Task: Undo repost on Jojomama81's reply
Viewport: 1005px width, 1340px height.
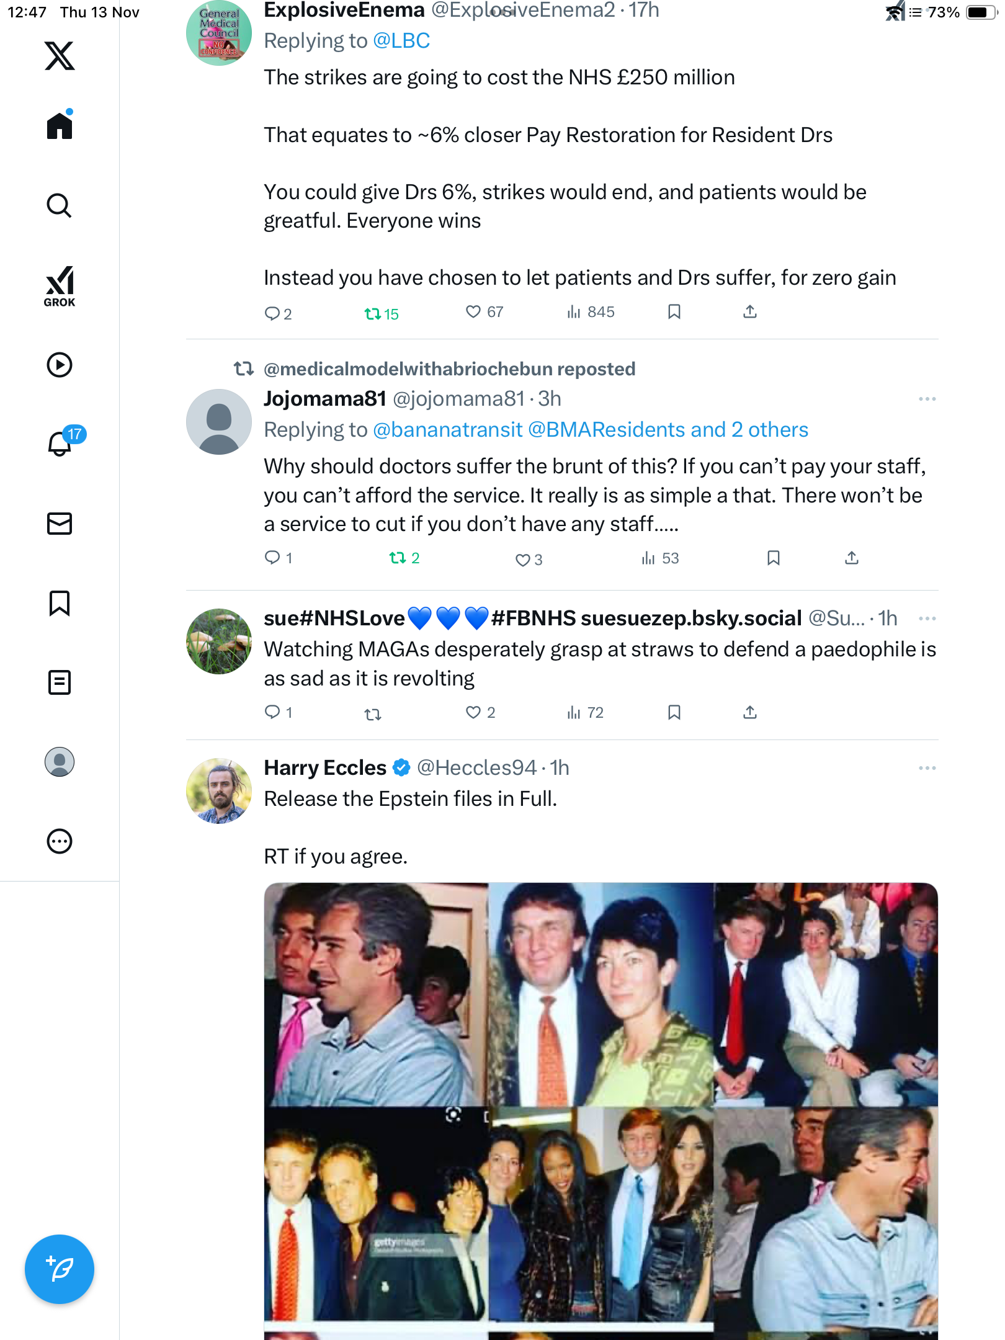Action: (398, 558)
